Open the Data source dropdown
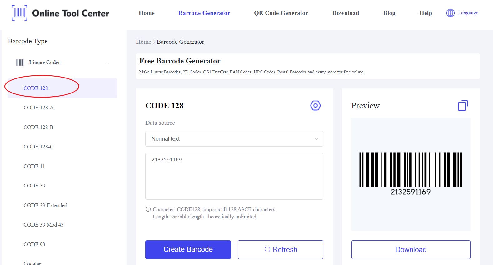Viewport: 493px width, 265px height. click(234, 139)
